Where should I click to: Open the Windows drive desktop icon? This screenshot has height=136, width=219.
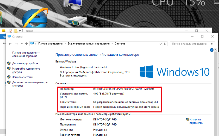click(x=77, y=21)
